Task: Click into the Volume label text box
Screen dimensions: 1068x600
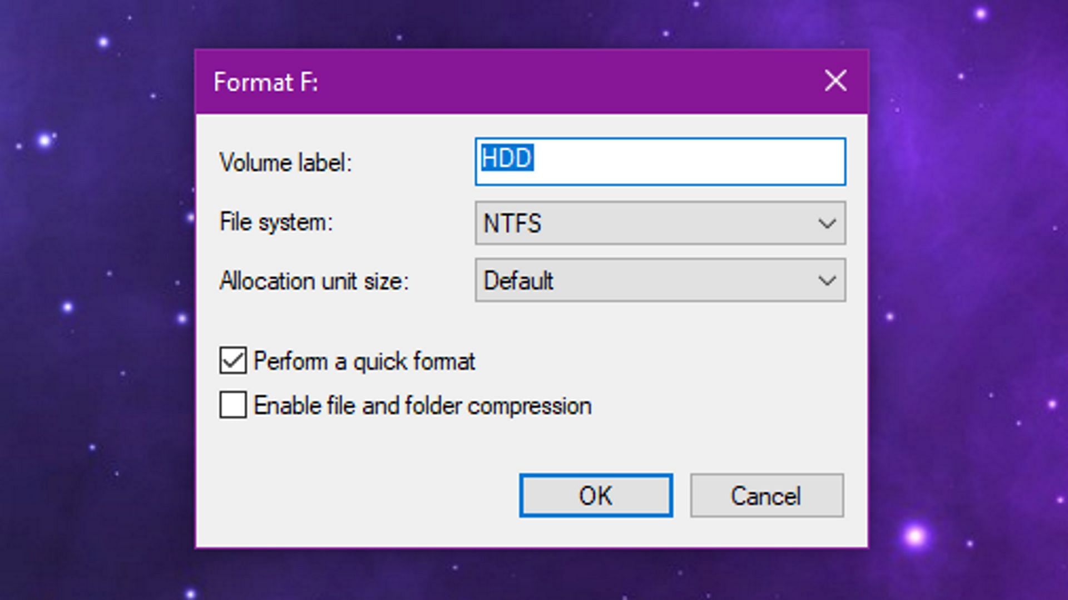Action: (x=660, y=161)
